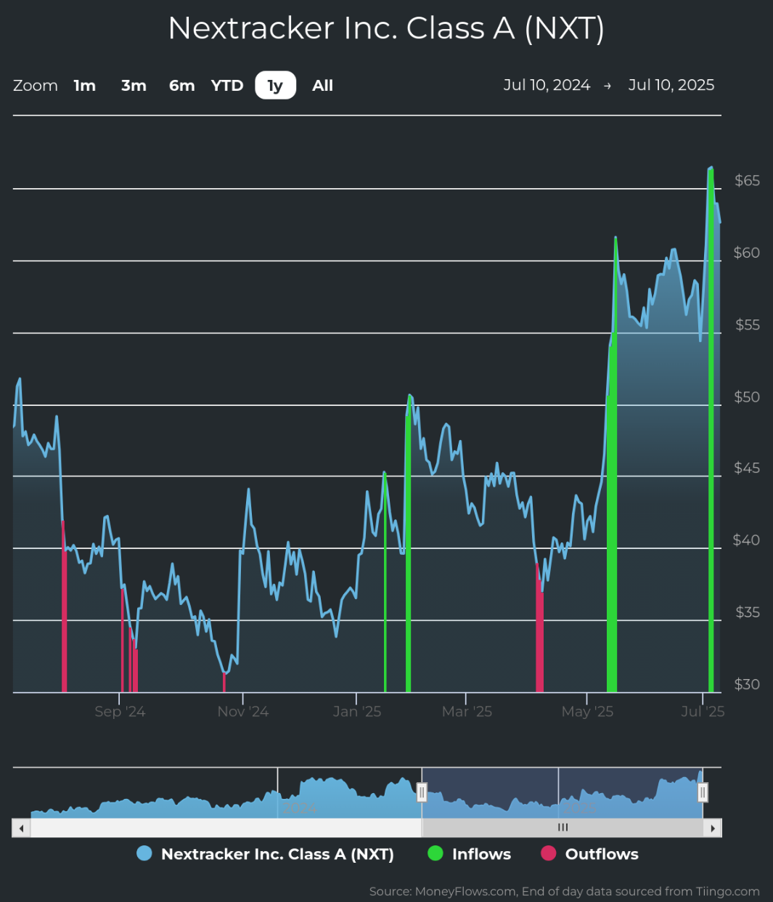
Task: Edit the Jul 10, 2024 start date
Action: click(547, 85)
